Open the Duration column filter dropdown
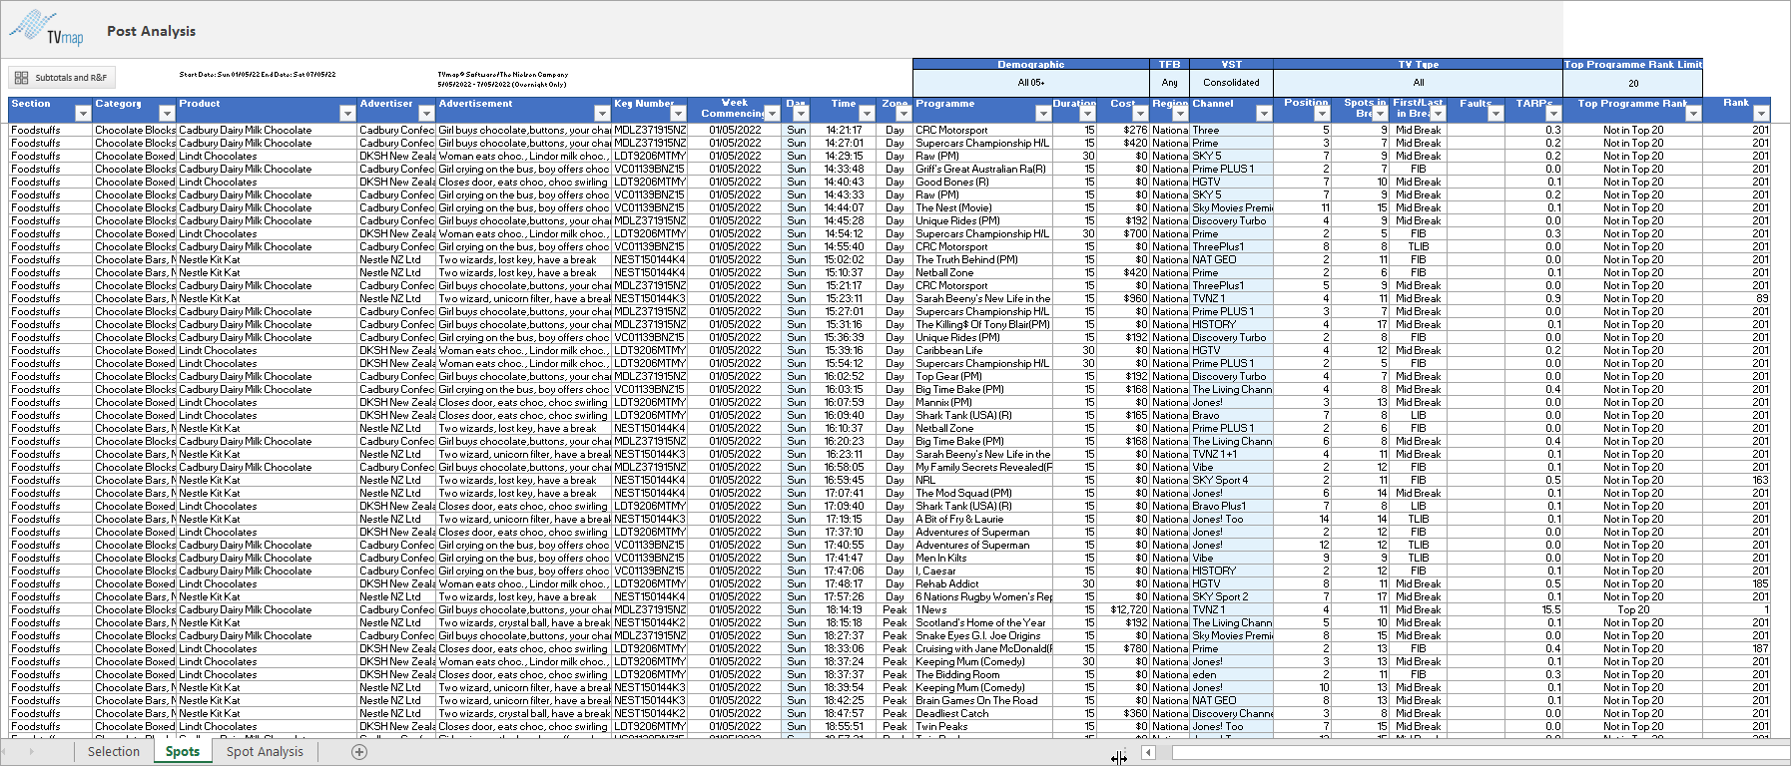The width and height of the screenshot is (1791, 766). pos(1087,114)
